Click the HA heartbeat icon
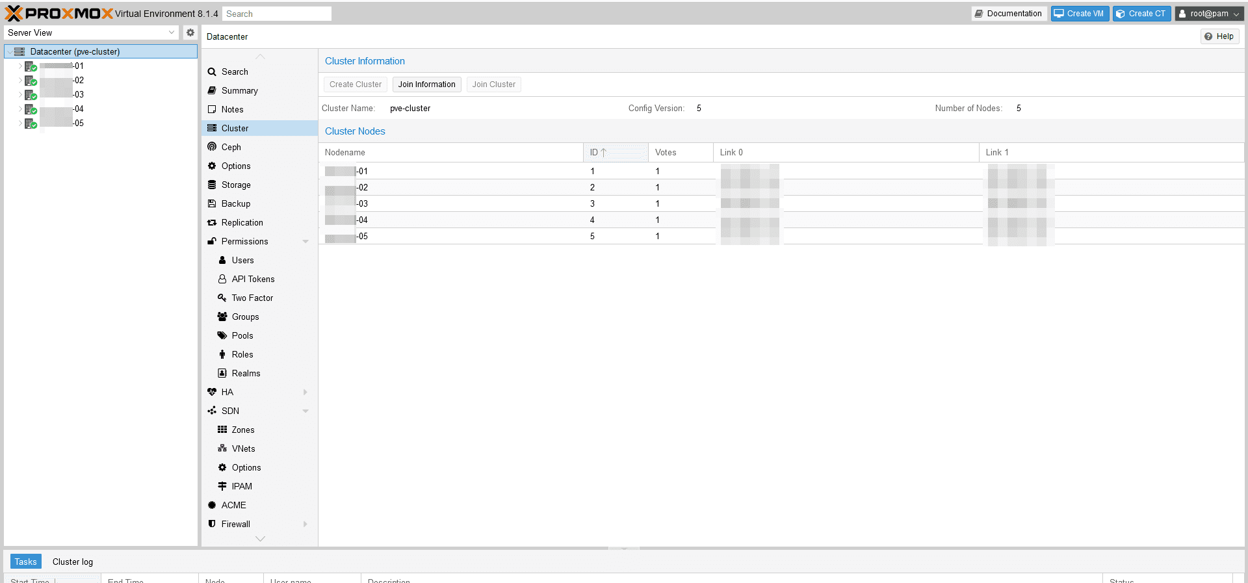 click(212, 393)
